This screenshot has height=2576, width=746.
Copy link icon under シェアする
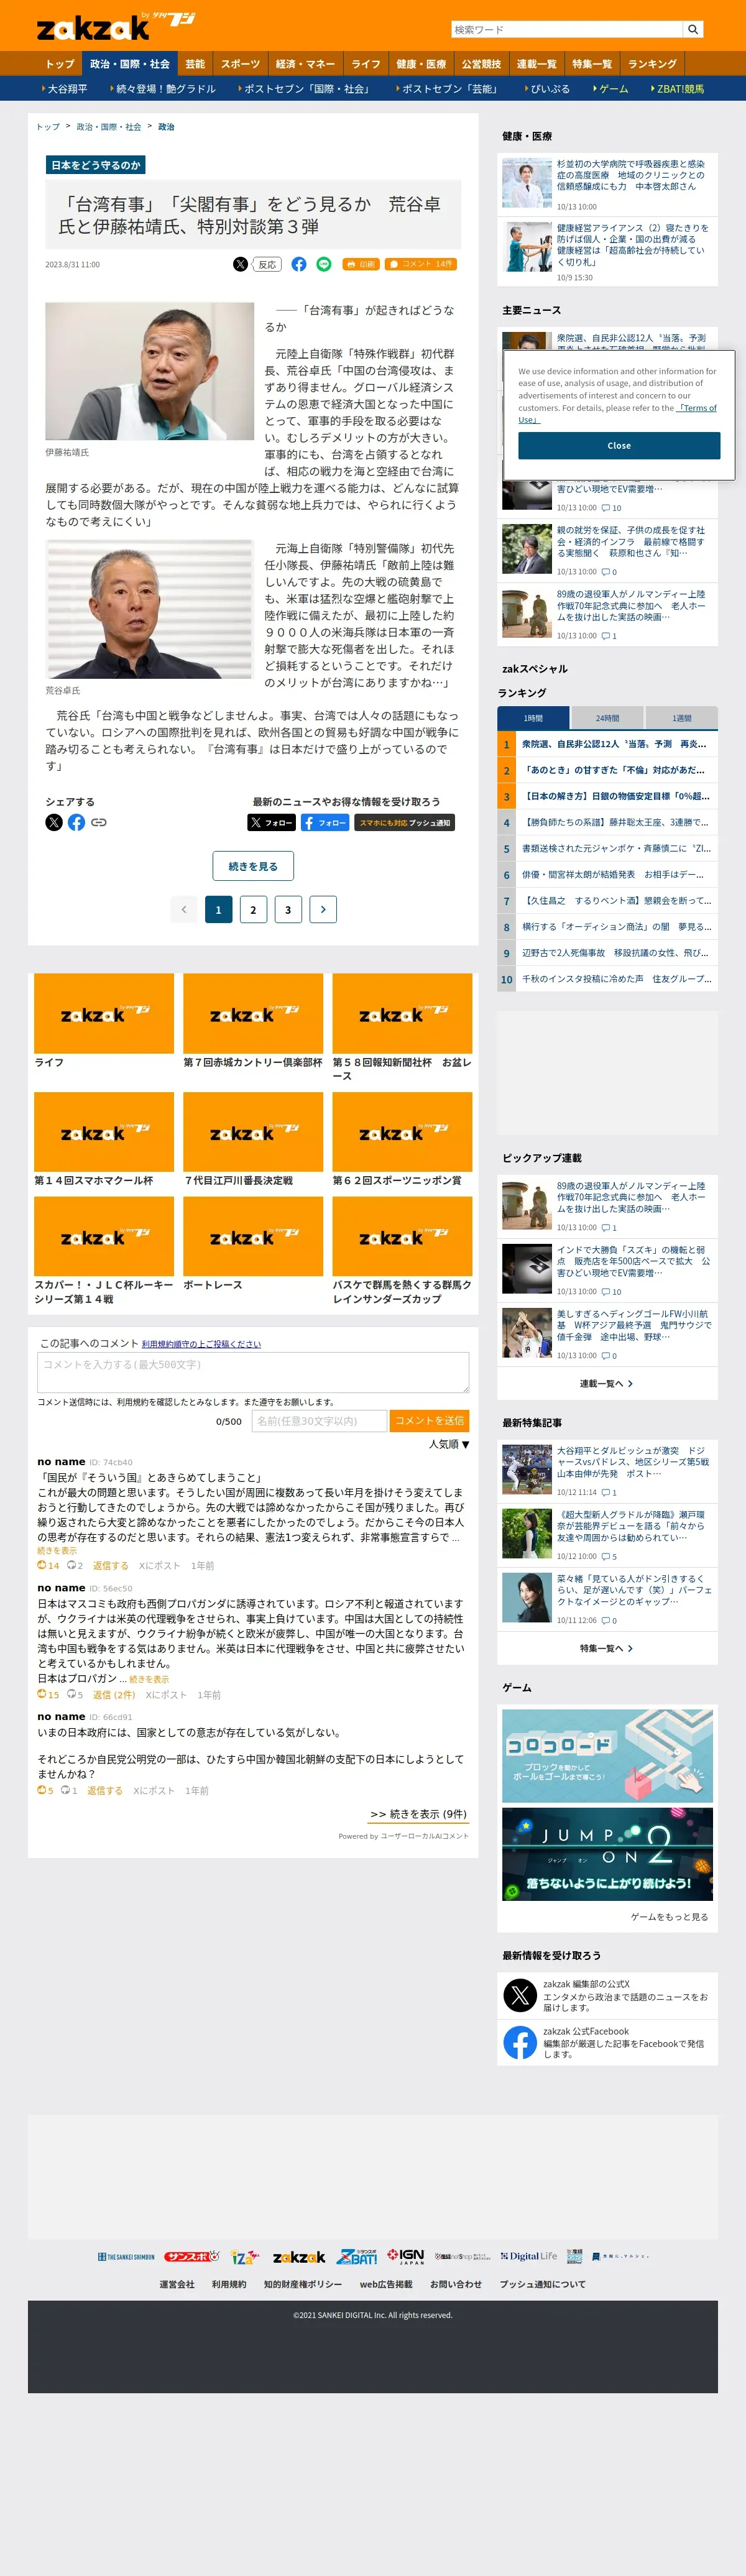(x=99, y=822)
